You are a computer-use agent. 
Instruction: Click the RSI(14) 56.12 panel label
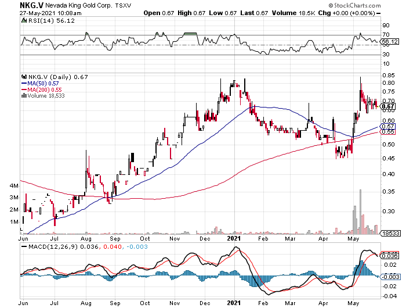(51, 21)
